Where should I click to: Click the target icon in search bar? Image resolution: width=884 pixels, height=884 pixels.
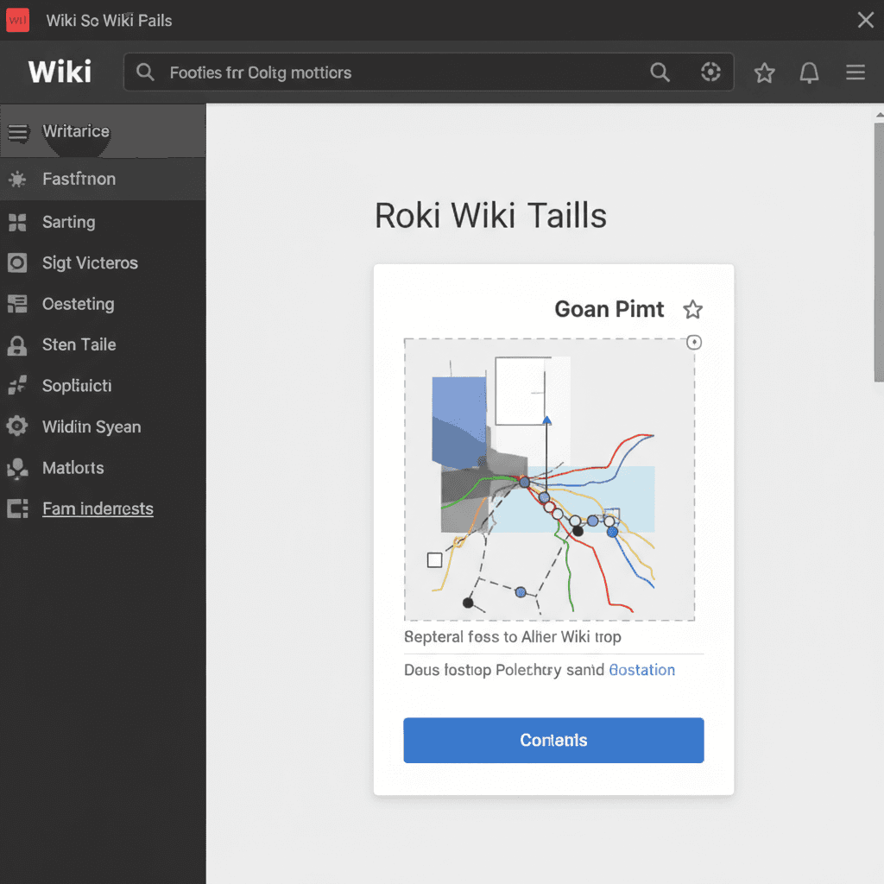click(x=710, y=73)
